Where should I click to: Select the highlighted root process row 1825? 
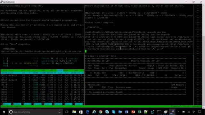click(42, 73)
